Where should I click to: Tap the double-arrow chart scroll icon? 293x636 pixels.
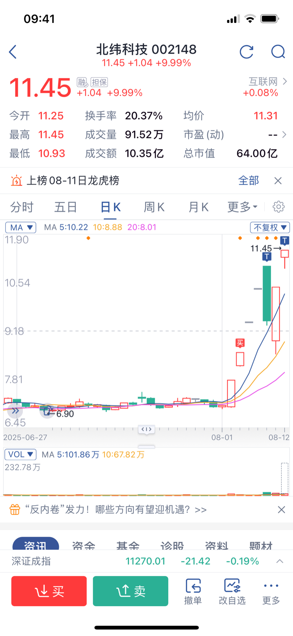[15, 411]
